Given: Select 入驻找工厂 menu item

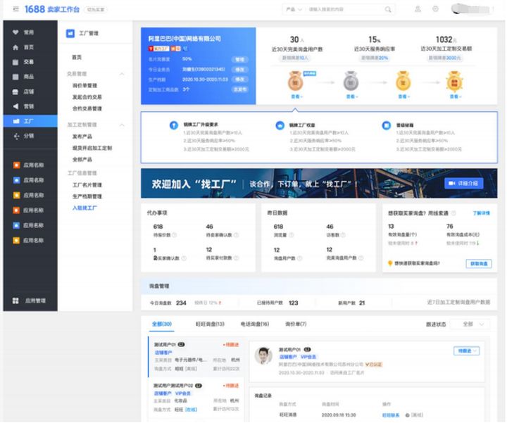Looking at the screenshot, I should [84, 208].
